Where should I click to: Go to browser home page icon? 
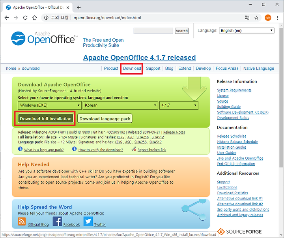click(35, 18)
